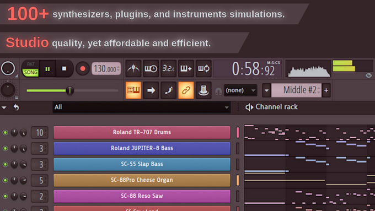The width and height of the screenshot is (375, 211).
Task: Mute the SC-88 Reso Saw channel
Action: tap(5, 196)
